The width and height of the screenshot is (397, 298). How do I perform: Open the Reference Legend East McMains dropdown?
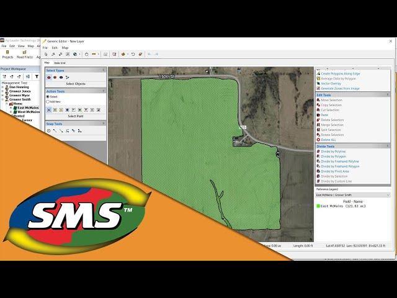click(x=353, y=195)
